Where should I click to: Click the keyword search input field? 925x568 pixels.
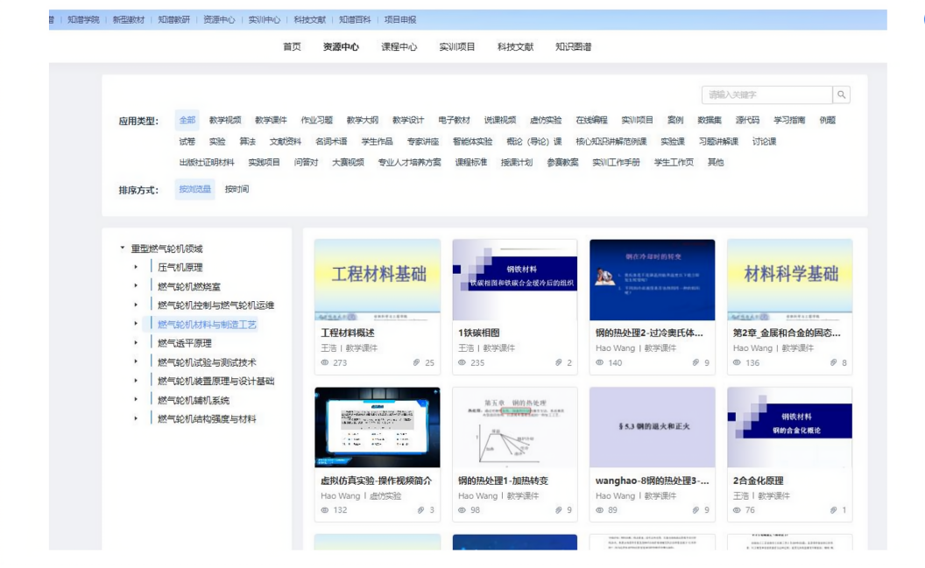click(x=766, y=95)
